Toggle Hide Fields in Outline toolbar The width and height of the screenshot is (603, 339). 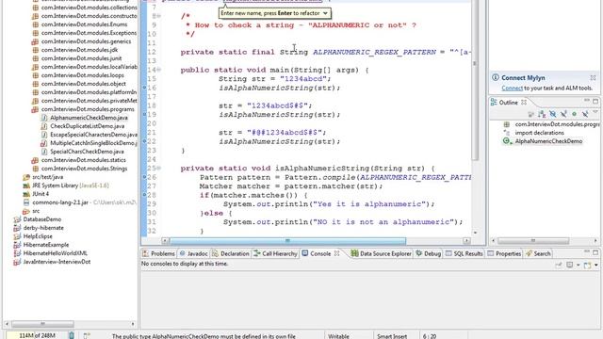click(x=553, y=114)
